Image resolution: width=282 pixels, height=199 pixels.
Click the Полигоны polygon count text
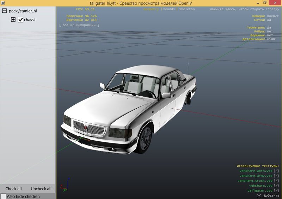coord(81,16)
